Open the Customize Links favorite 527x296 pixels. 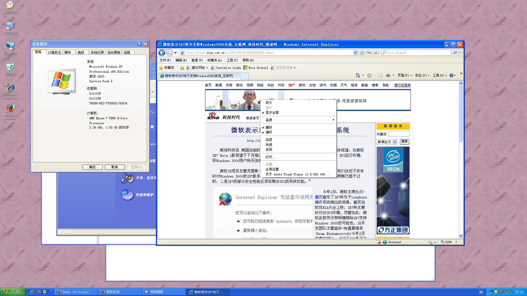pos(226,68)
